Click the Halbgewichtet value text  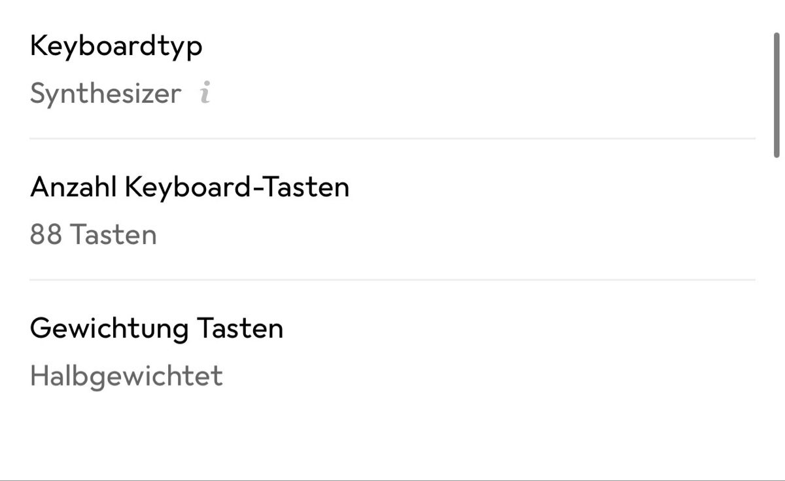tap(126, 376)
